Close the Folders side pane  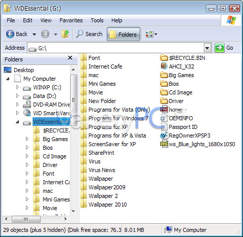click(70, 58)
